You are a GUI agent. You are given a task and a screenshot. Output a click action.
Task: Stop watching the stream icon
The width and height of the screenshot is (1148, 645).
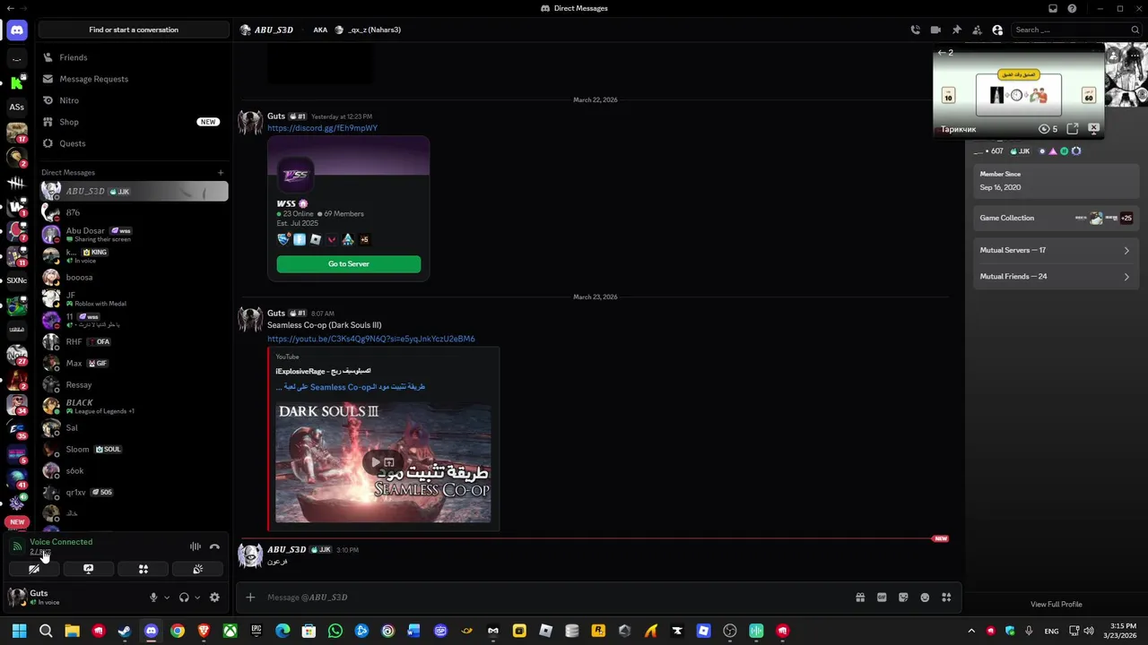1093,129
